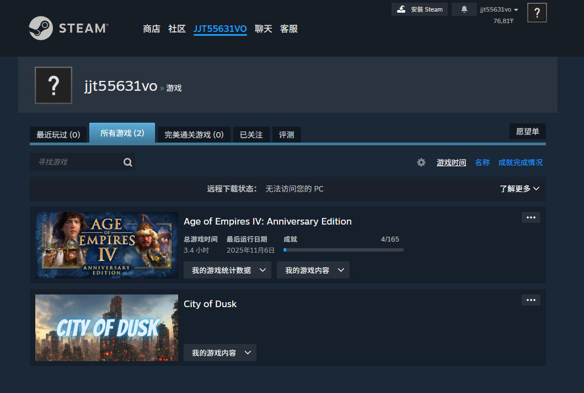Click the City of Dusk cover image
This screenshot has height=393, width=584.
(x=106, y=327)
